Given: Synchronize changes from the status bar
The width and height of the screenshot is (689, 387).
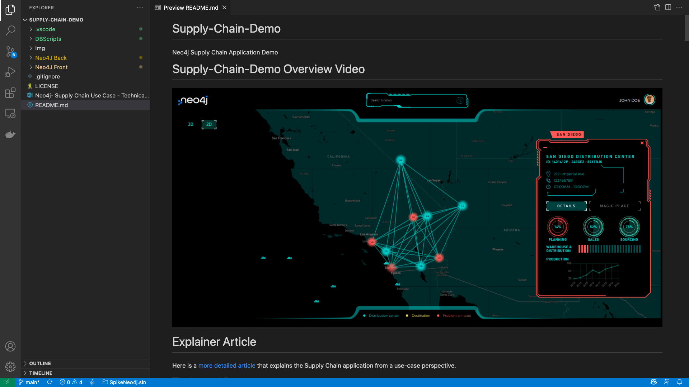Looking at the screenshot, I should click(50, 382).
